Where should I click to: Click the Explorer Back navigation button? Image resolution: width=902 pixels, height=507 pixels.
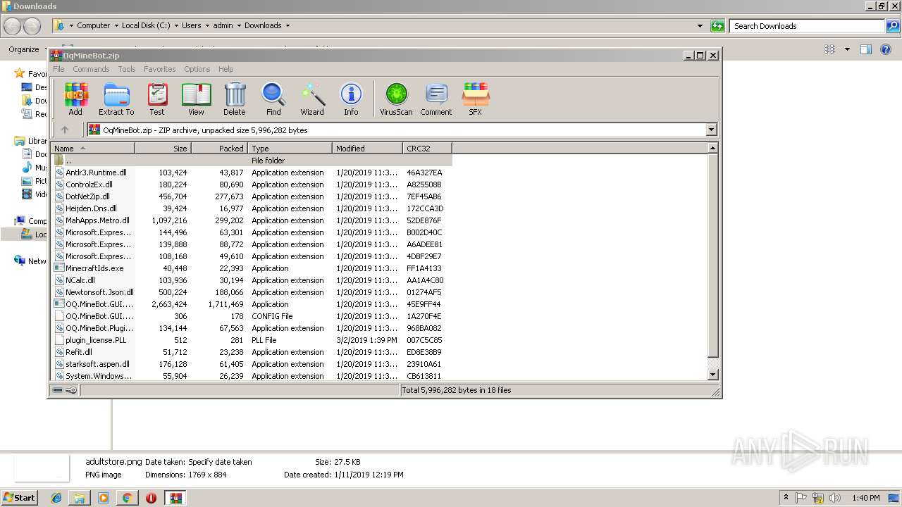click(x=12, y=26)
